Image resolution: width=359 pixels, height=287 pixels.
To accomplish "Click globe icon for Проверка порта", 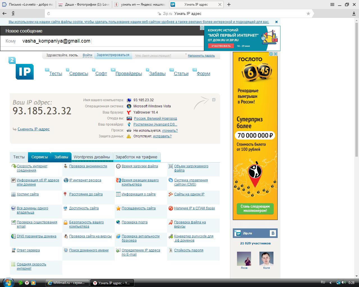I will pyautogui.click(x=118, y=222).
